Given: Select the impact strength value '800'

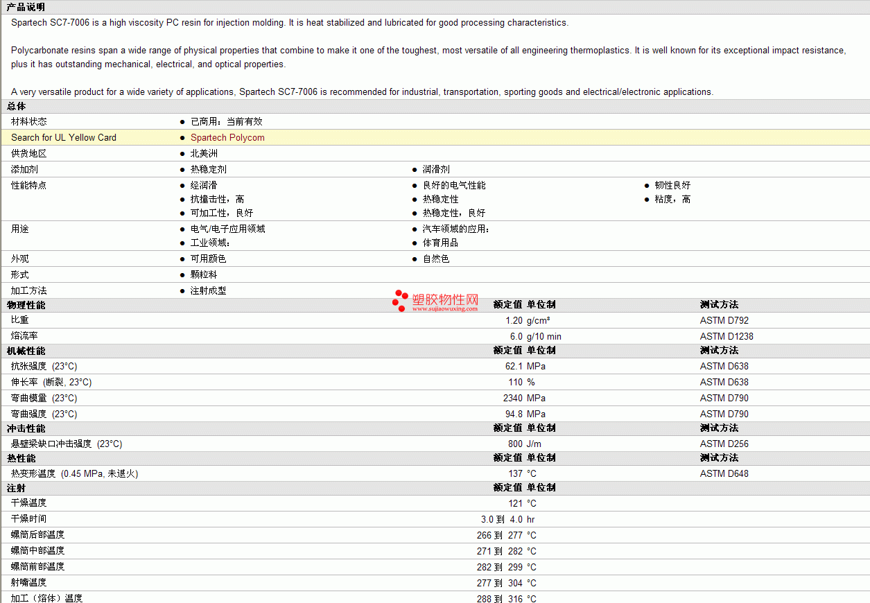Looking at the screenshot, I should [x=515, y=444].
